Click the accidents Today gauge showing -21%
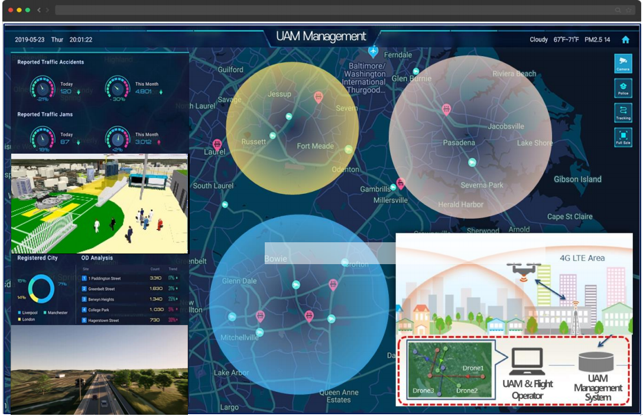The image size is (643, 416). tap(42, 87)
